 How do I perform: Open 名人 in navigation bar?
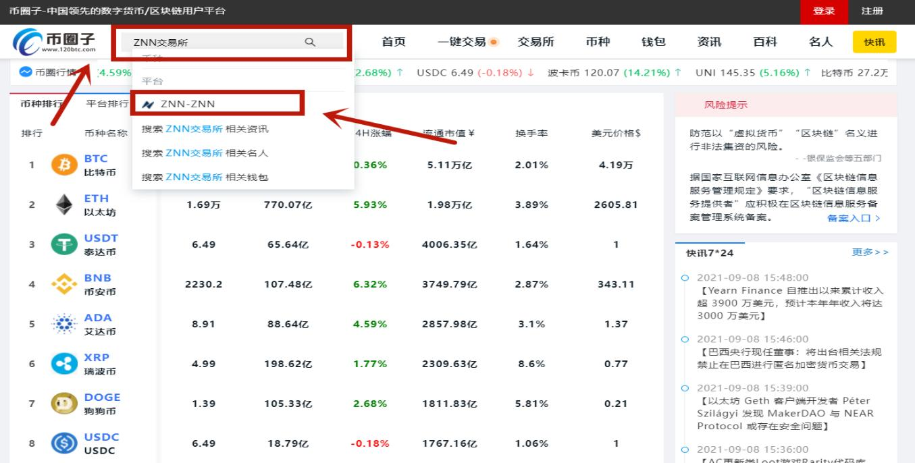tap(821, 42)
